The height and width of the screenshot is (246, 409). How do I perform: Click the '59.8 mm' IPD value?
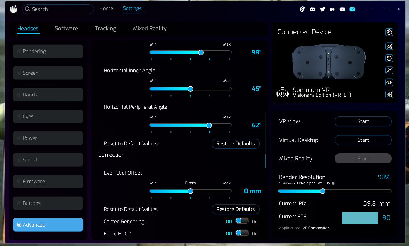tap(377, 203)
